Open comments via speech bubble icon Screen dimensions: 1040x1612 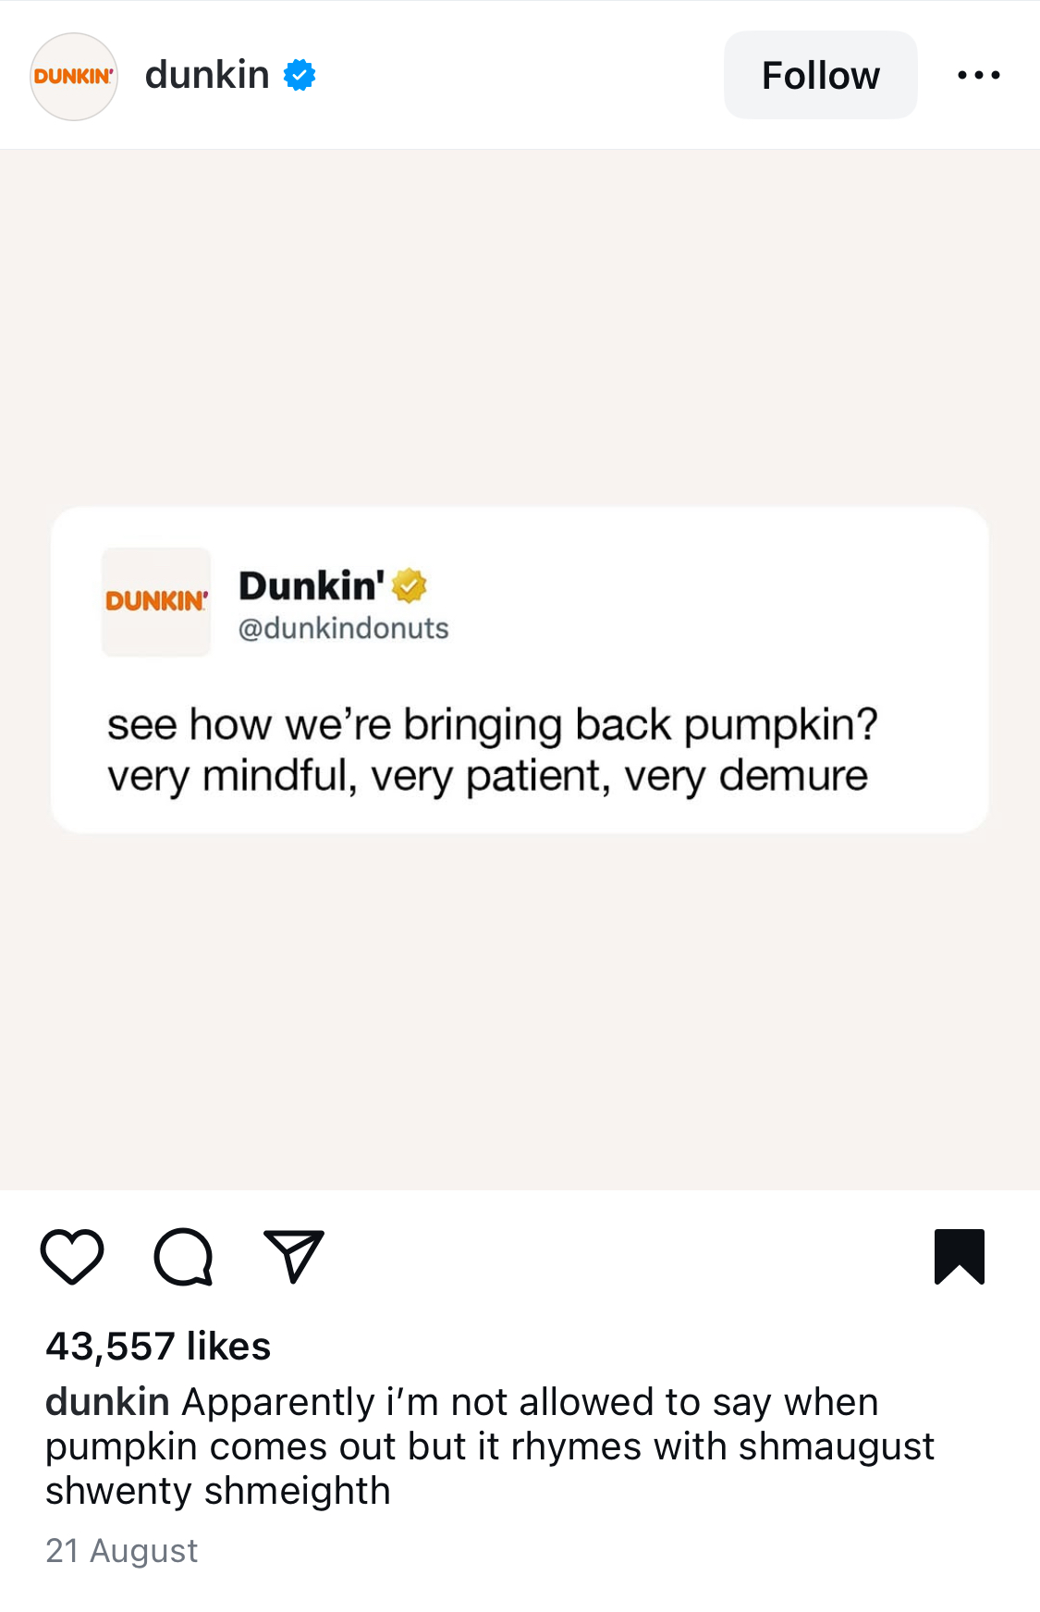[184, 1257]
